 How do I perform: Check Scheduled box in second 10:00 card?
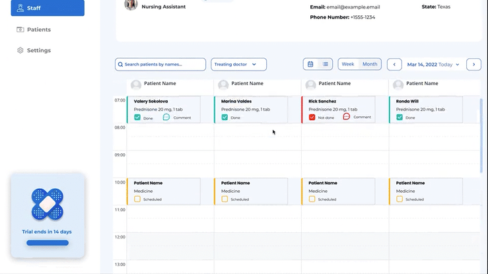coord(225,199)
